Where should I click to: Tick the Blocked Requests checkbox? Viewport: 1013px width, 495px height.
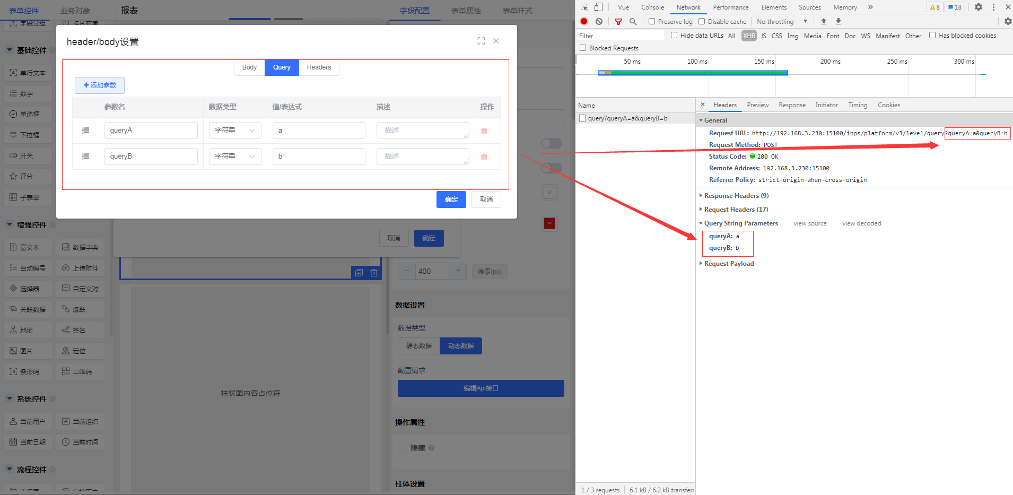[583, 48]
